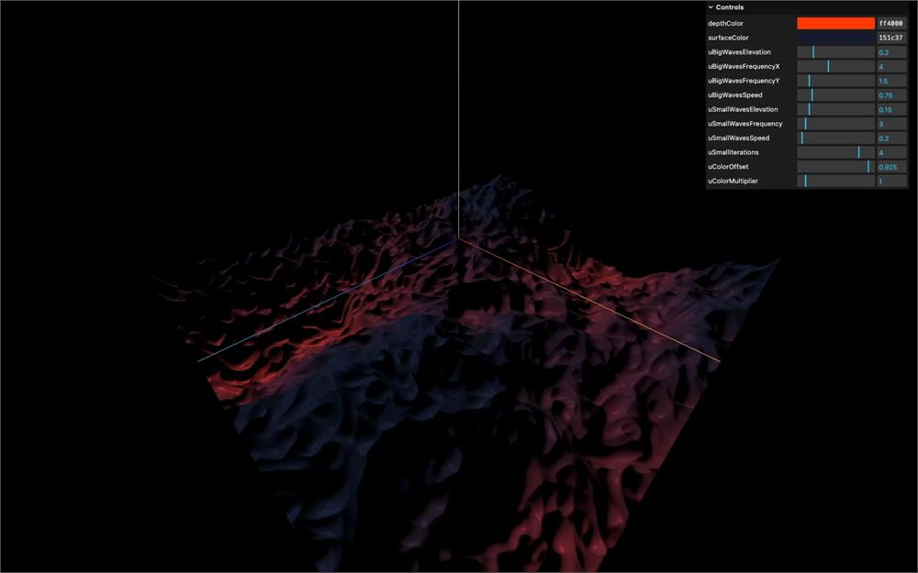
Task: Click the uBigWavesFrequencyX slider track
Action: tap(835, 66)
